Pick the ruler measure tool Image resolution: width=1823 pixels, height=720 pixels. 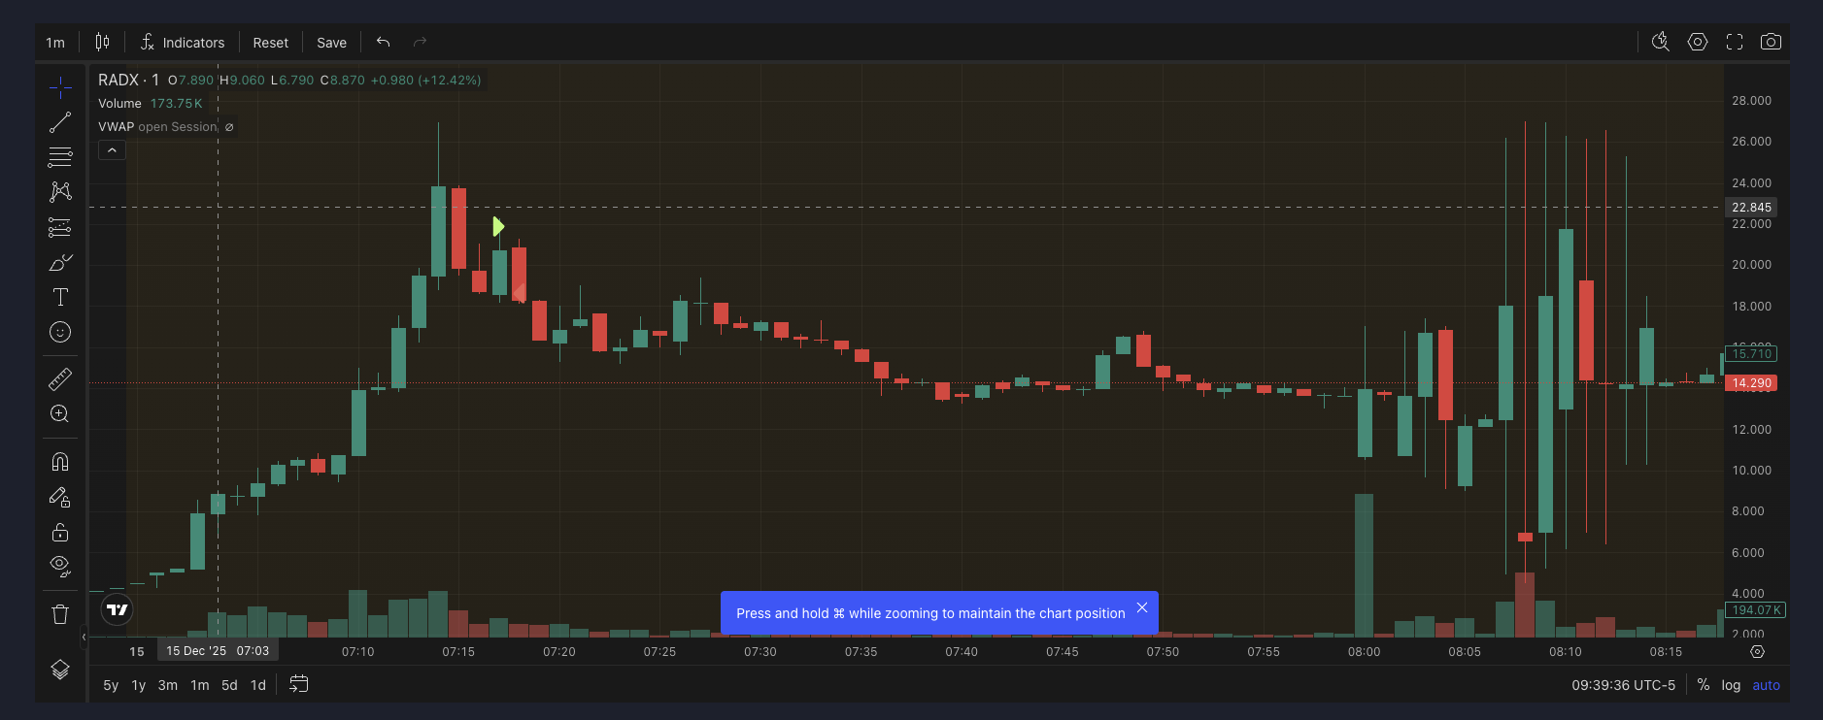point(60,378)
